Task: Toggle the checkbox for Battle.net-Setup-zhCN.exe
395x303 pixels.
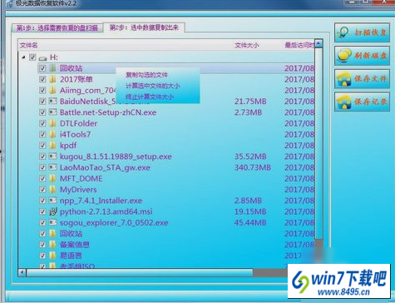Action: point(42,112)
